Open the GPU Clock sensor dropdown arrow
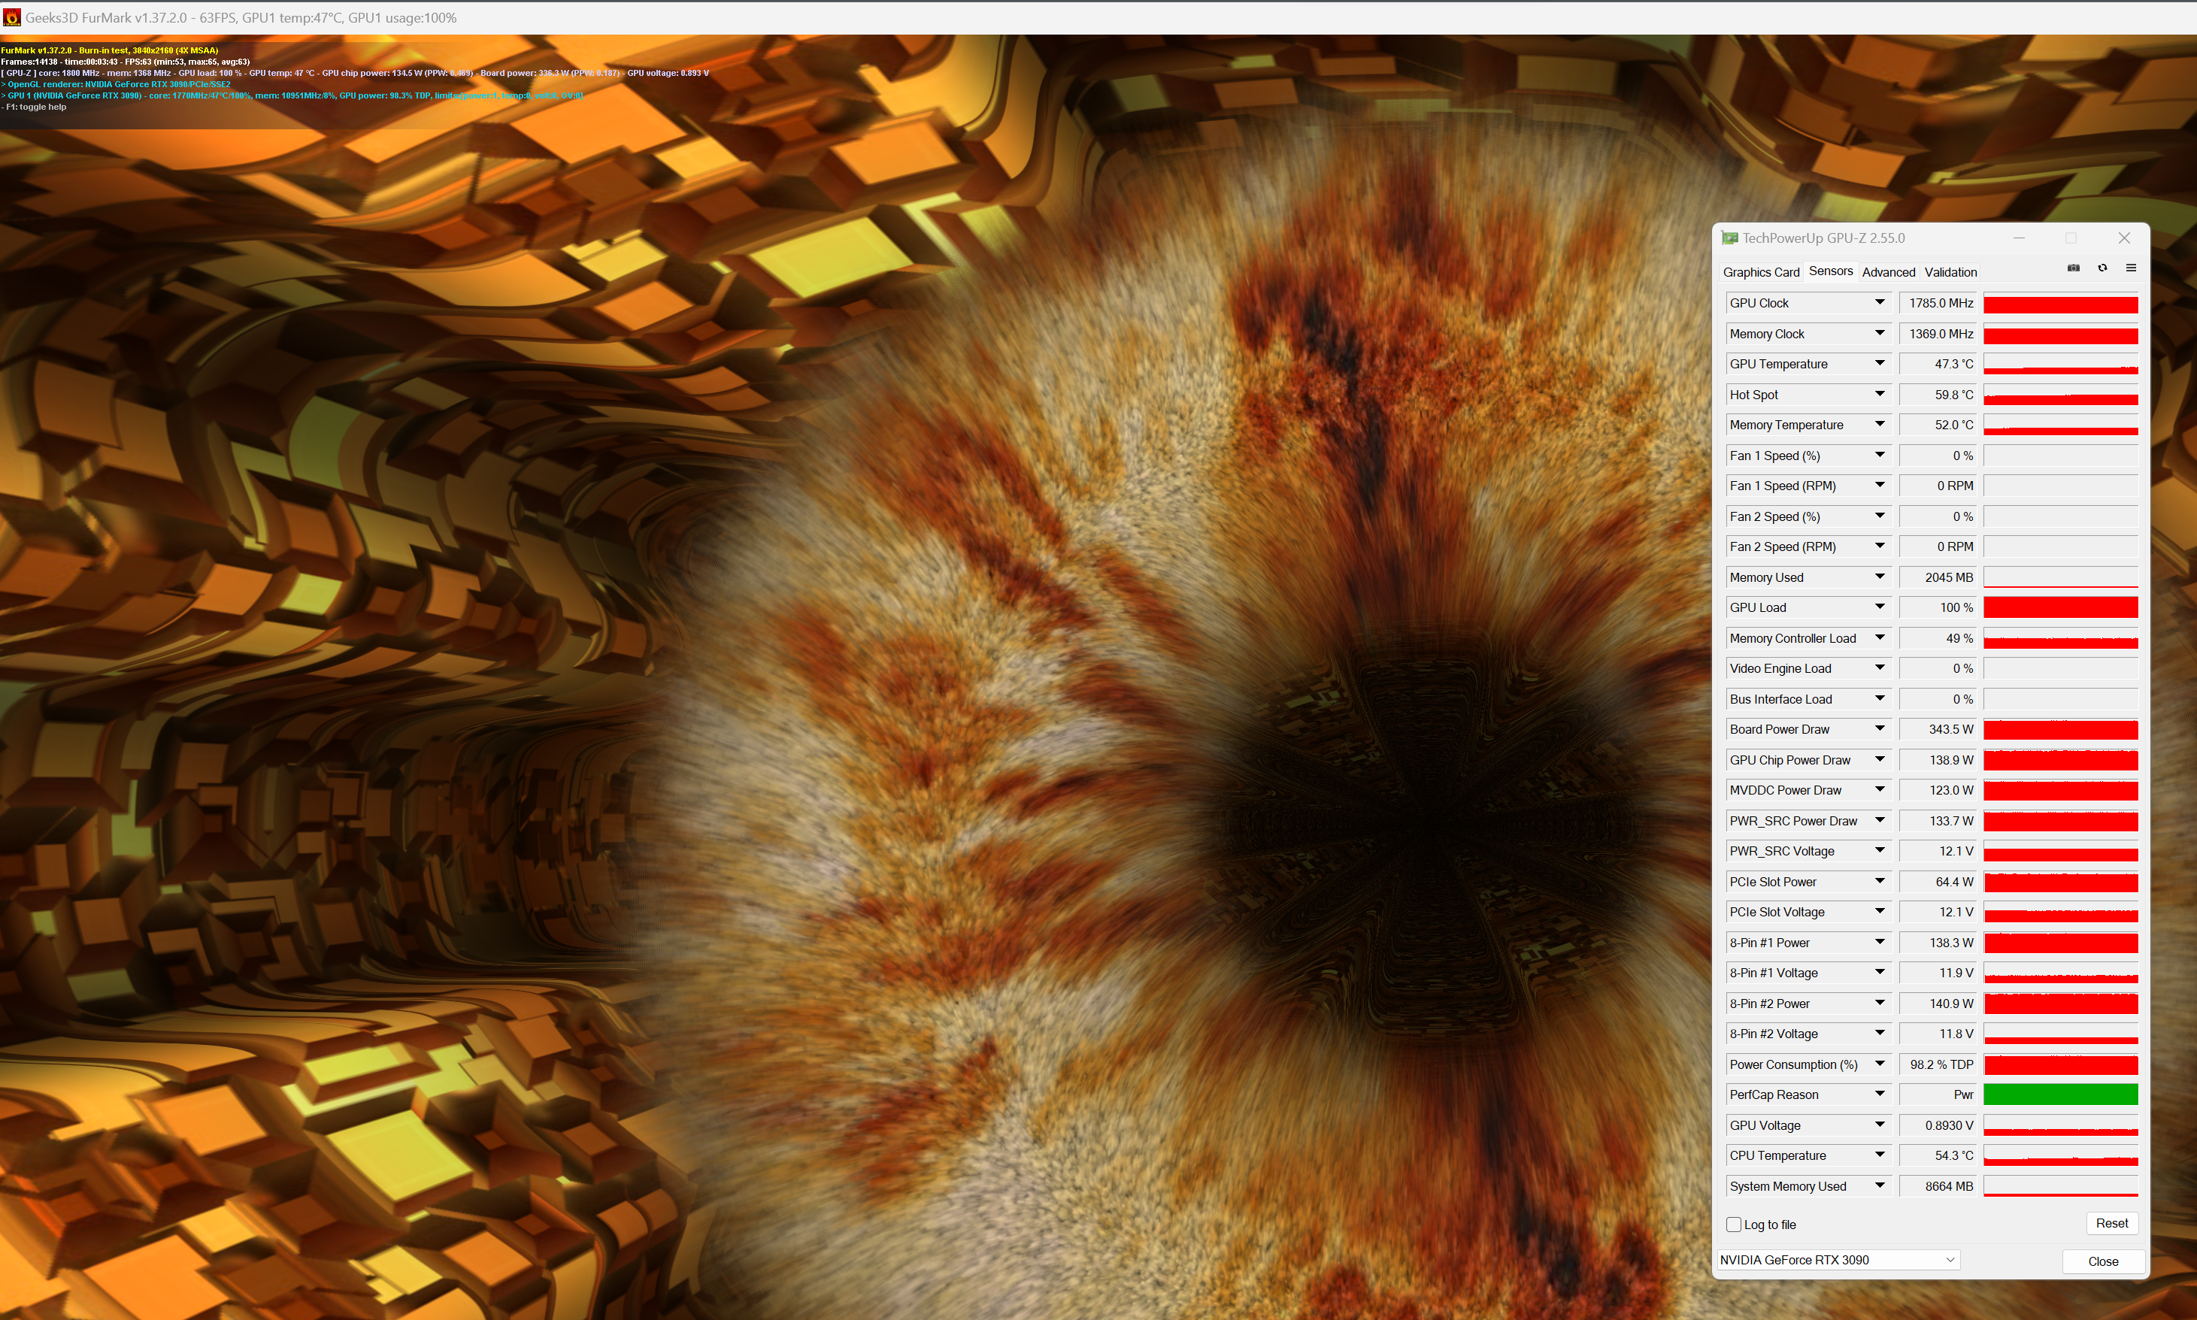2197x1320 pixels. (x=1880, y=302)
